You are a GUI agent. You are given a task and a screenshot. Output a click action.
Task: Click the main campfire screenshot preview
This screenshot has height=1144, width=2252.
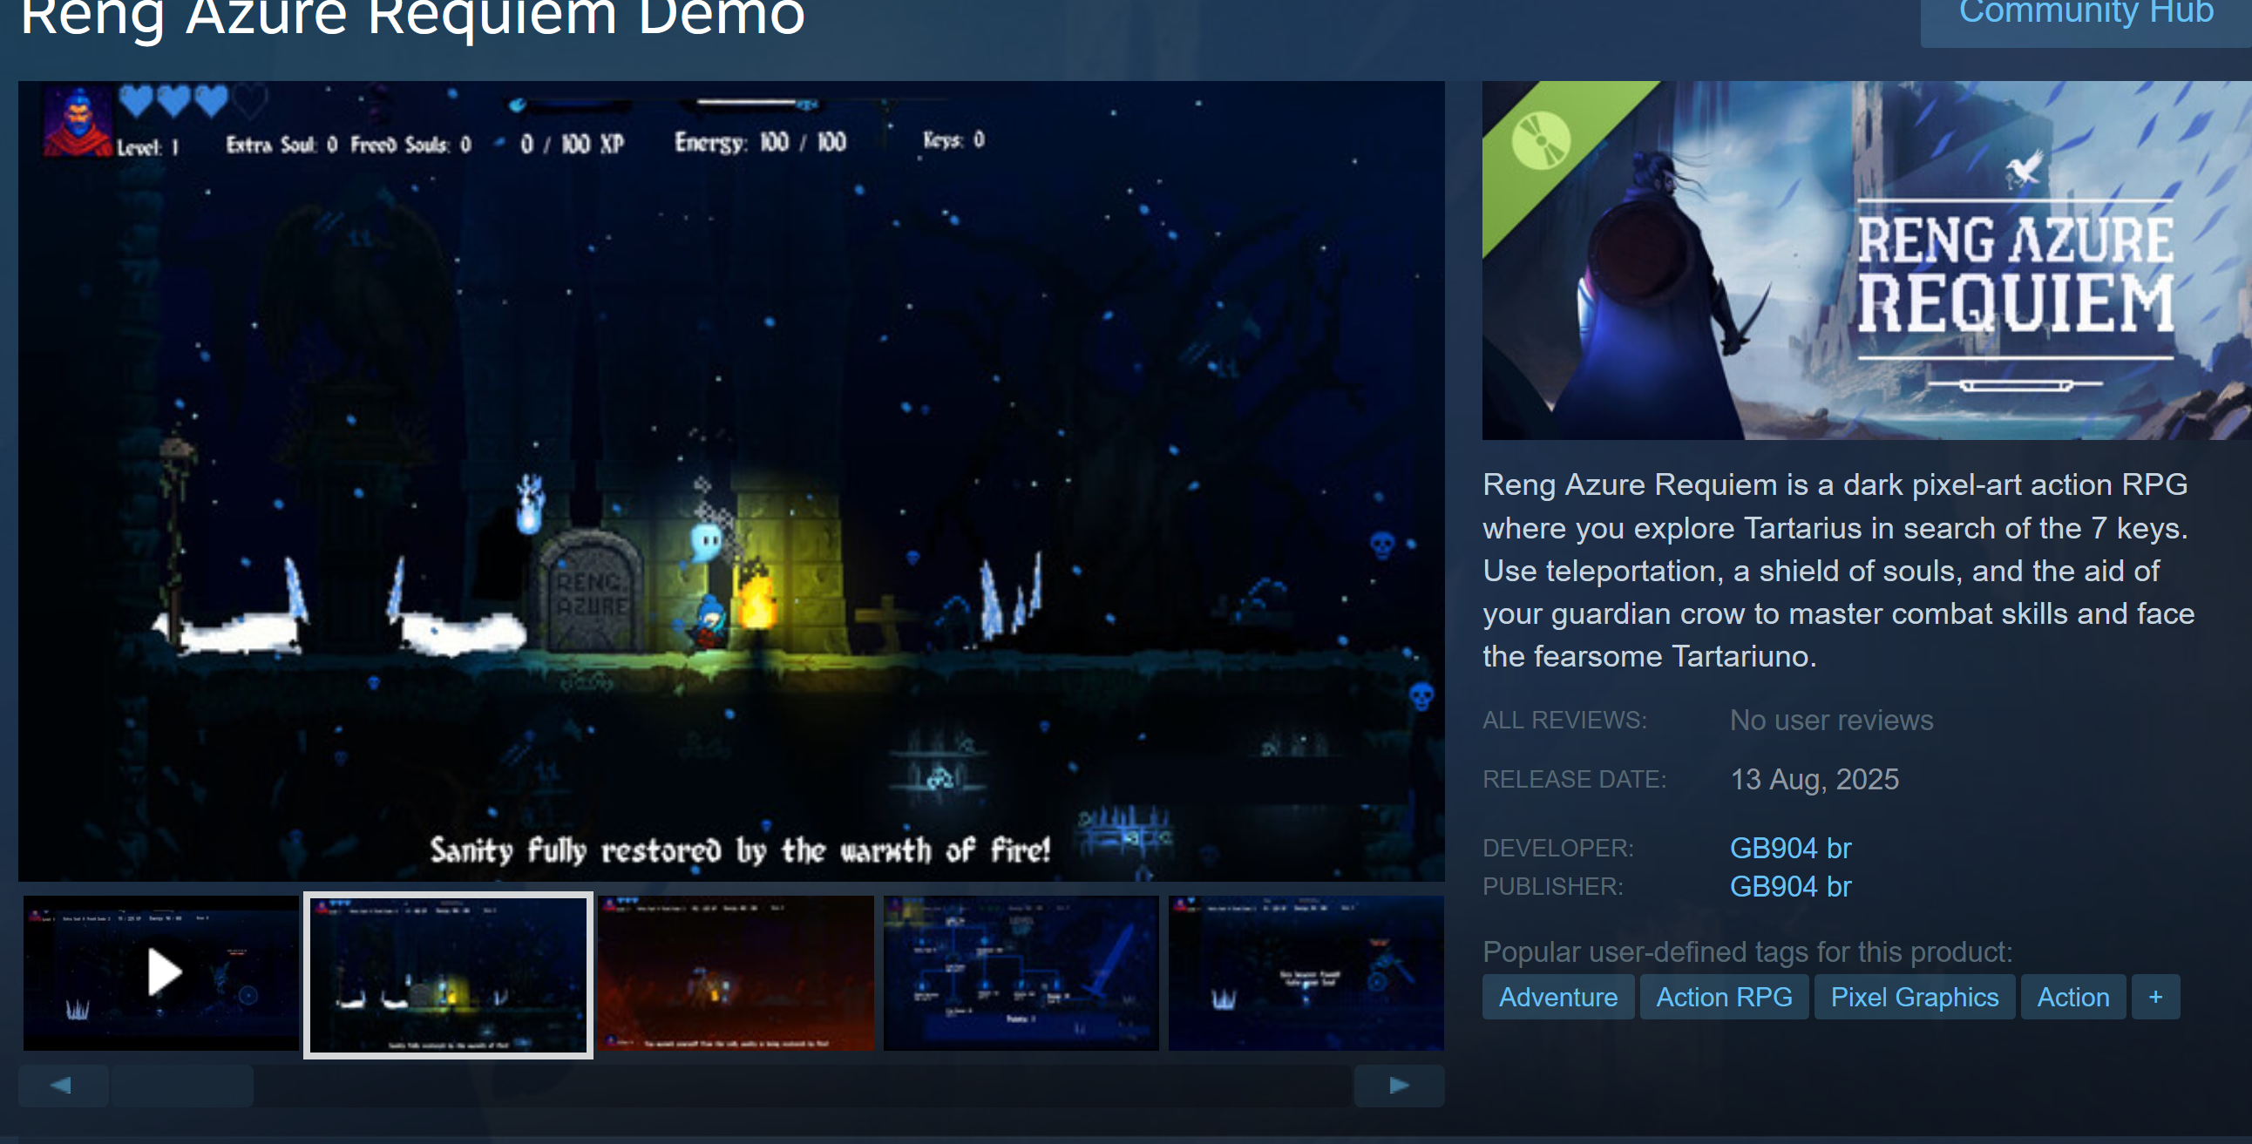731,481
